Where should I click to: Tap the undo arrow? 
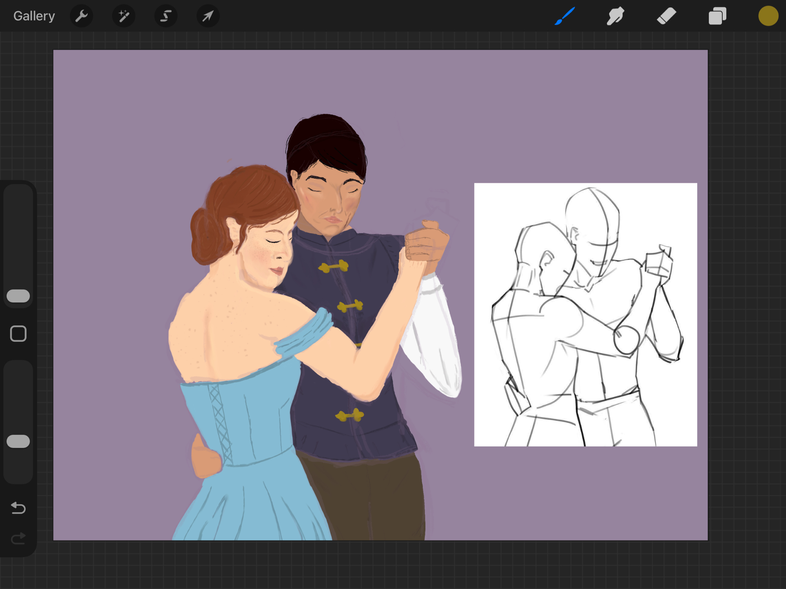[x=18, y=508]
